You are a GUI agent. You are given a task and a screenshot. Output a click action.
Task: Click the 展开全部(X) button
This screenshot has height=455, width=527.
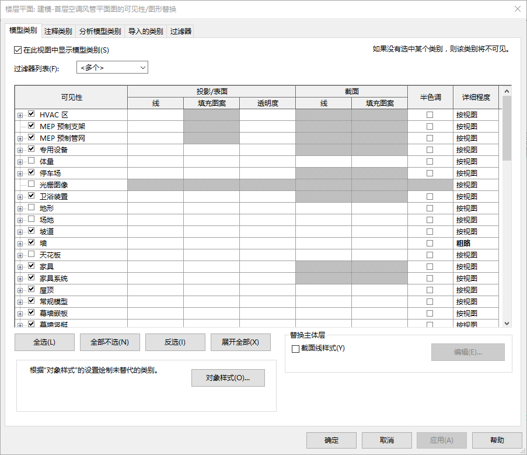tap(240, 342)
